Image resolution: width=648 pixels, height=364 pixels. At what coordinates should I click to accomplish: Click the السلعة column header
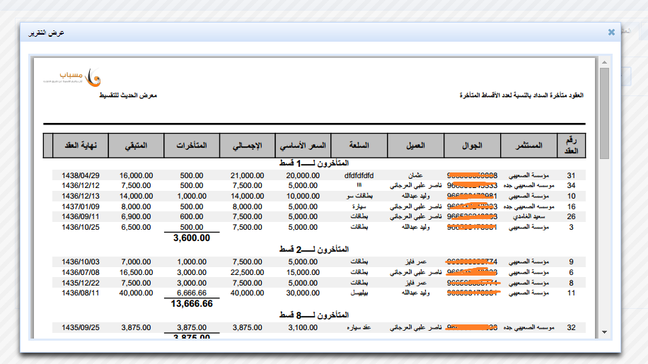click(x=359, y=146)
